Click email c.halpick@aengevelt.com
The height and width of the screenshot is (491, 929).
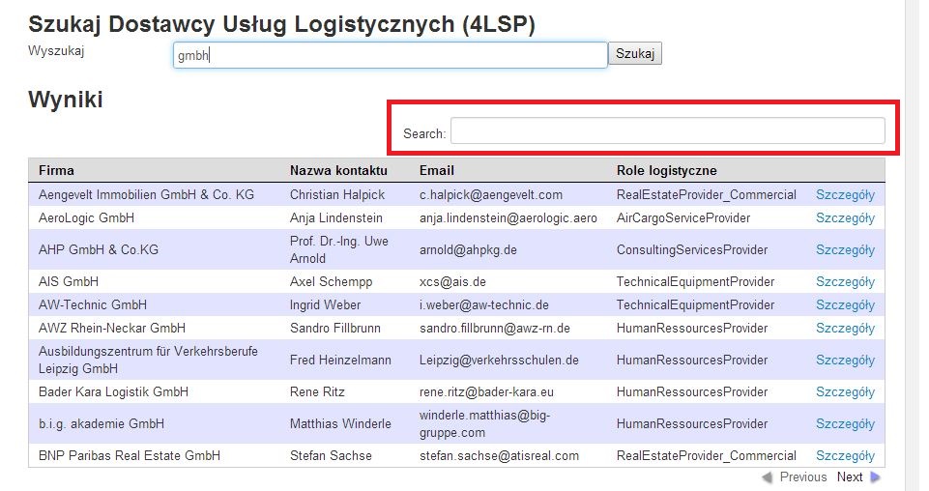coord(491,195)
